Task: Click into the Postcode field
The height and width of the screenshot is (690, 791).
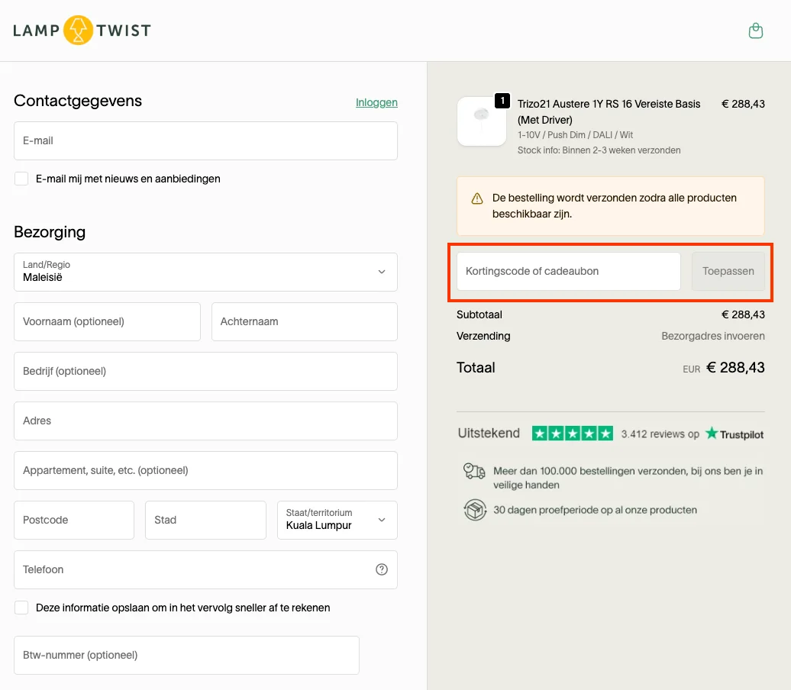Action: click(x=73, y=520)
